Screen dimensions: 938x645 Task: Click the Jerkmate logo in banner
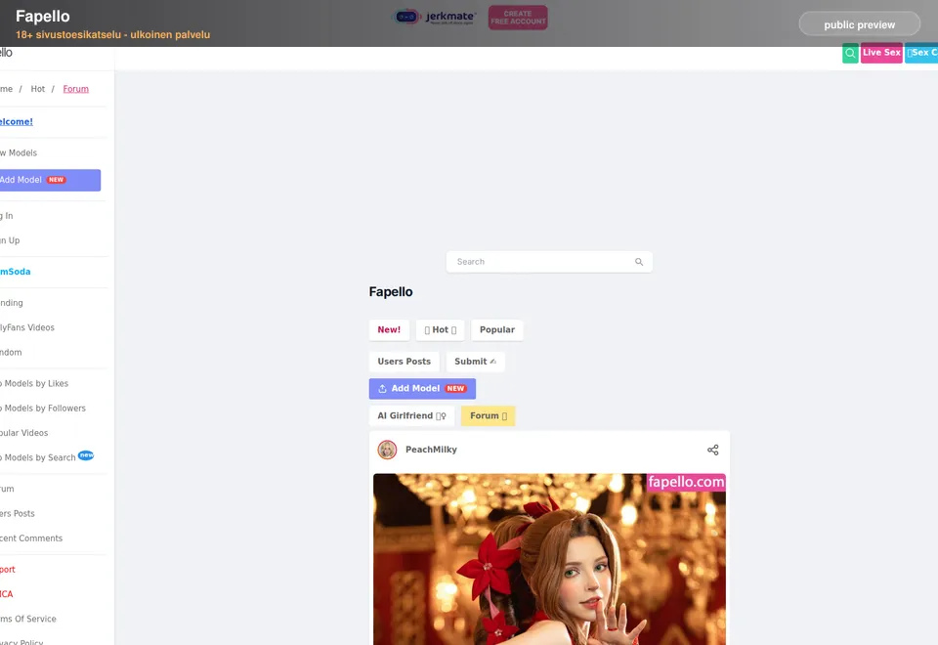point(434,18)
